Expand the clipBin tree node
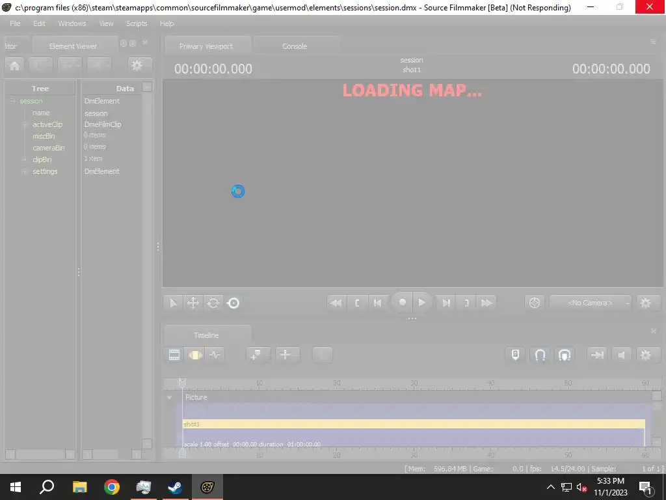 (25, 160)
